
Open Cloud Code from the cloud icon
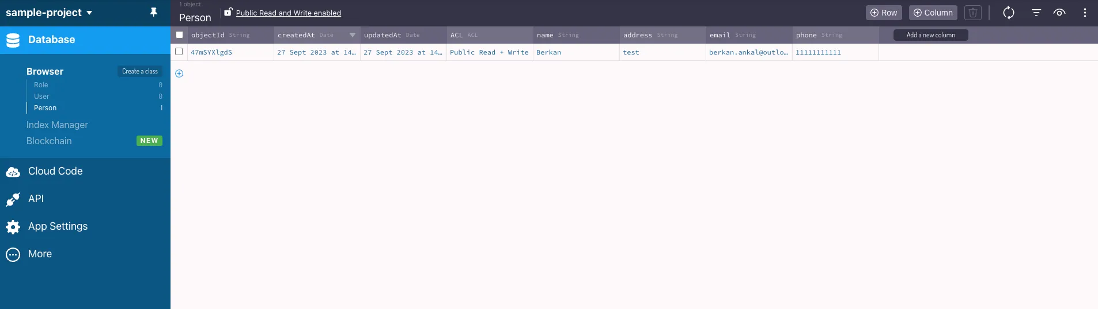pyautogui.click(x=13, y=172)
